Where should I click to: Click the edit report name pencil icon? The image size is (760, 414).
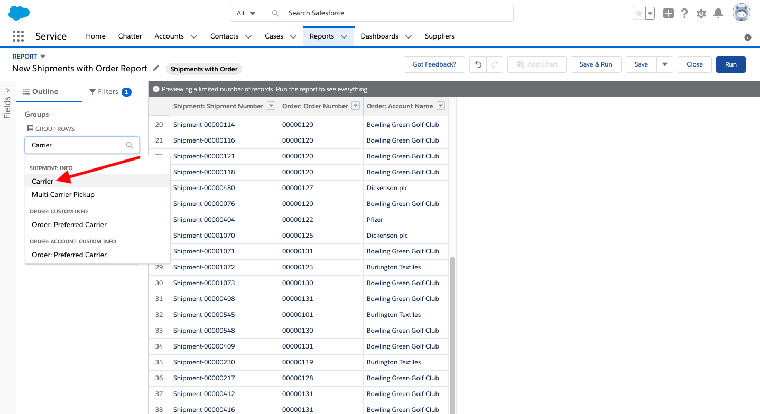(x=156, y=68)
